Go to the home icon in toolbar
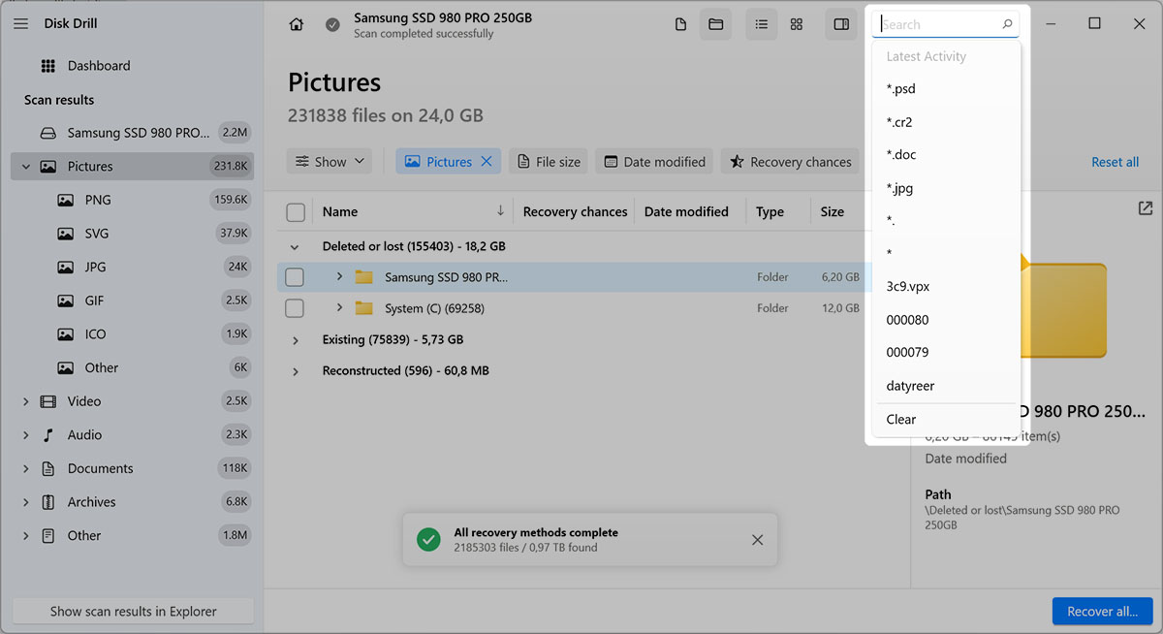 pyautogui.click(x=297, y=24)
